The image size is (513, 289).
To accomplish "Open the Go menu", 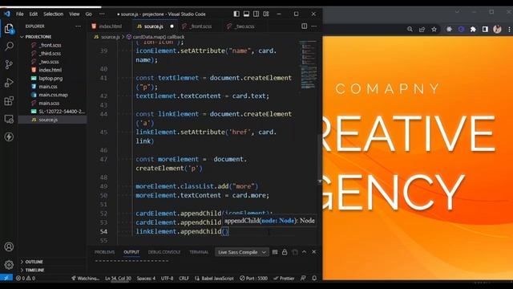I will [x=89, y=14].
